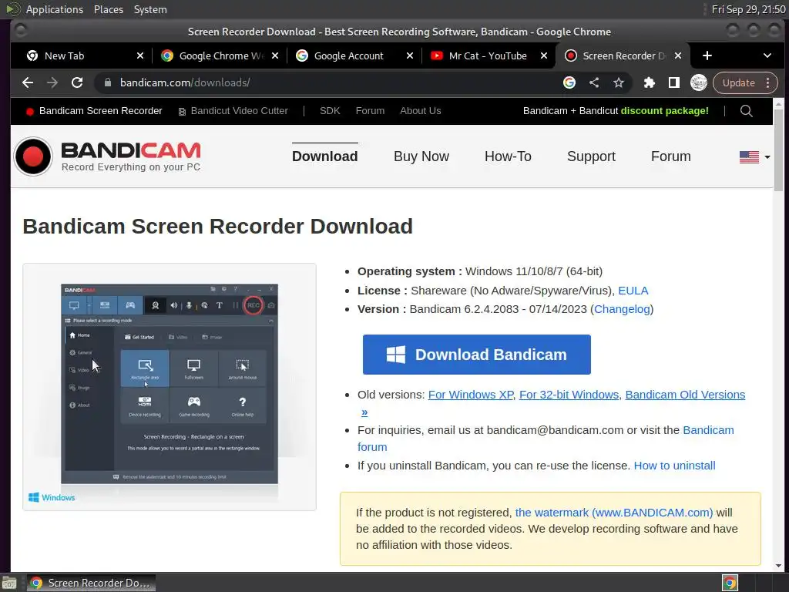This screenshot has height=592, width=789.
Task: Open the Applications menu
Action: [x=55, y=9]
